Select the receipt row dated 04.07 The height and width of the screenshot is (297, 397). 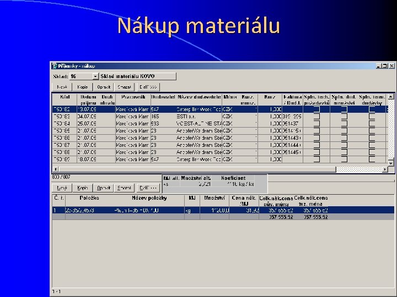tap(220, 117)
